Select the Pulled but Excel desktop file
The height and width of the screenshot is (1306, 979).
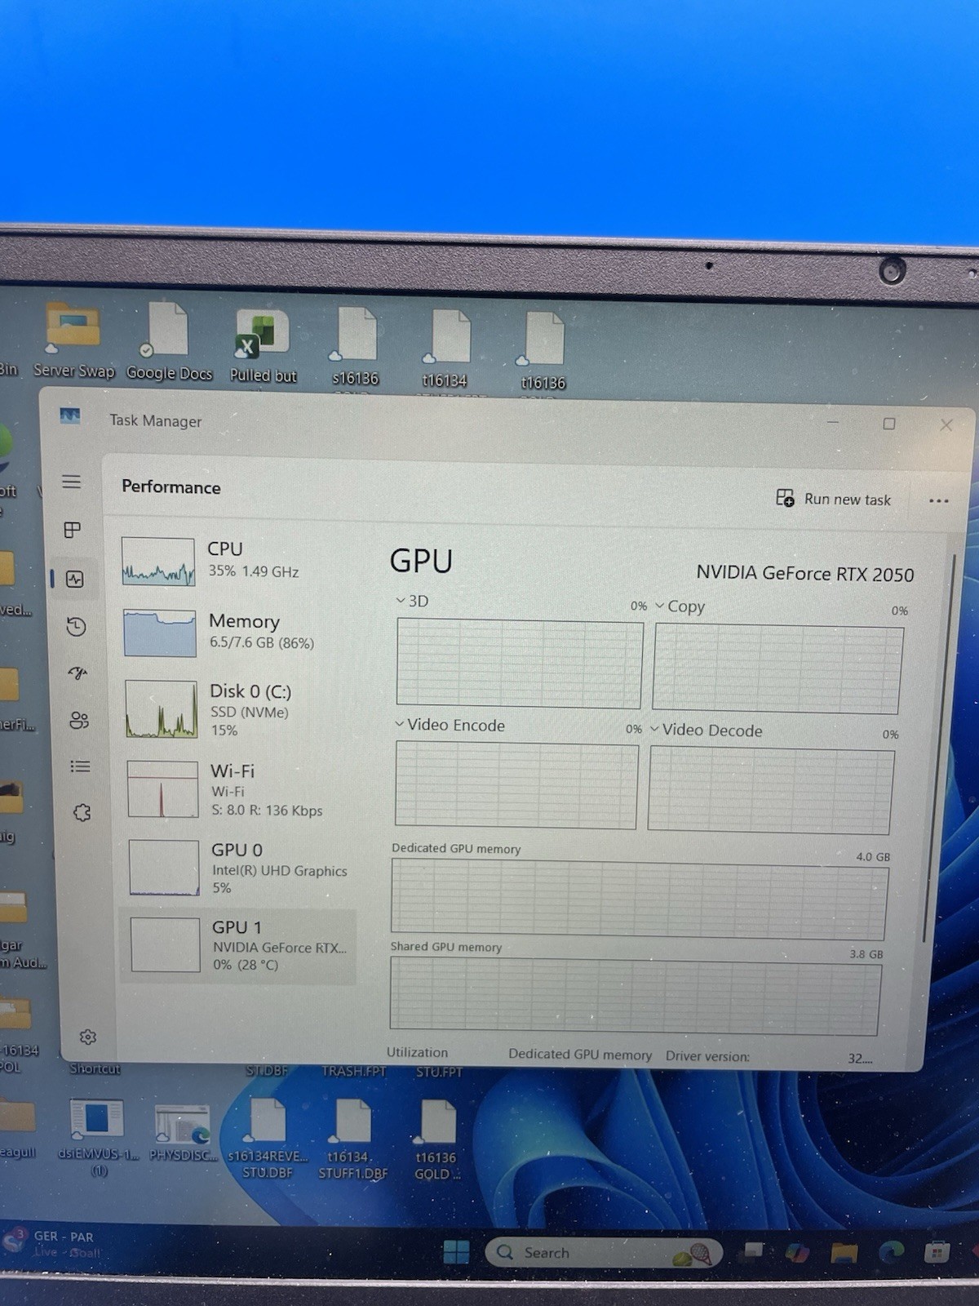(263, 345)
